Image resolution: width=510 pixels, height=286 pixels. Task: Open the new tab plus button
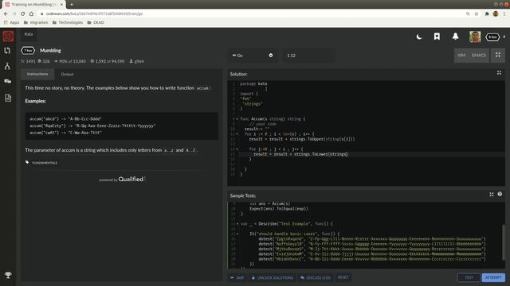(71, 5)
